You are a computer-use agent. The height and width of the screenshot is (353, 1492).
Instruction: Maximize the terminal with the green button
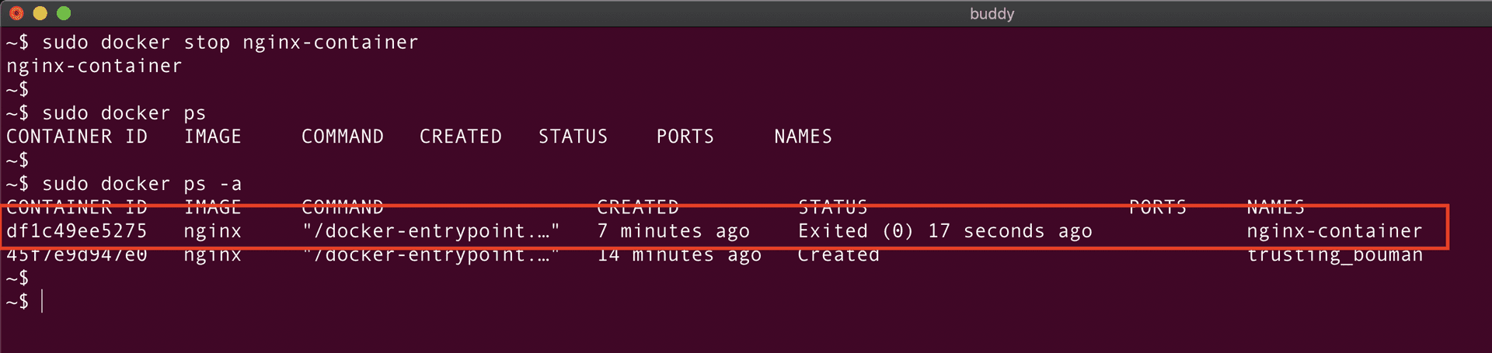pyautogui.click(x=64, y=13)
